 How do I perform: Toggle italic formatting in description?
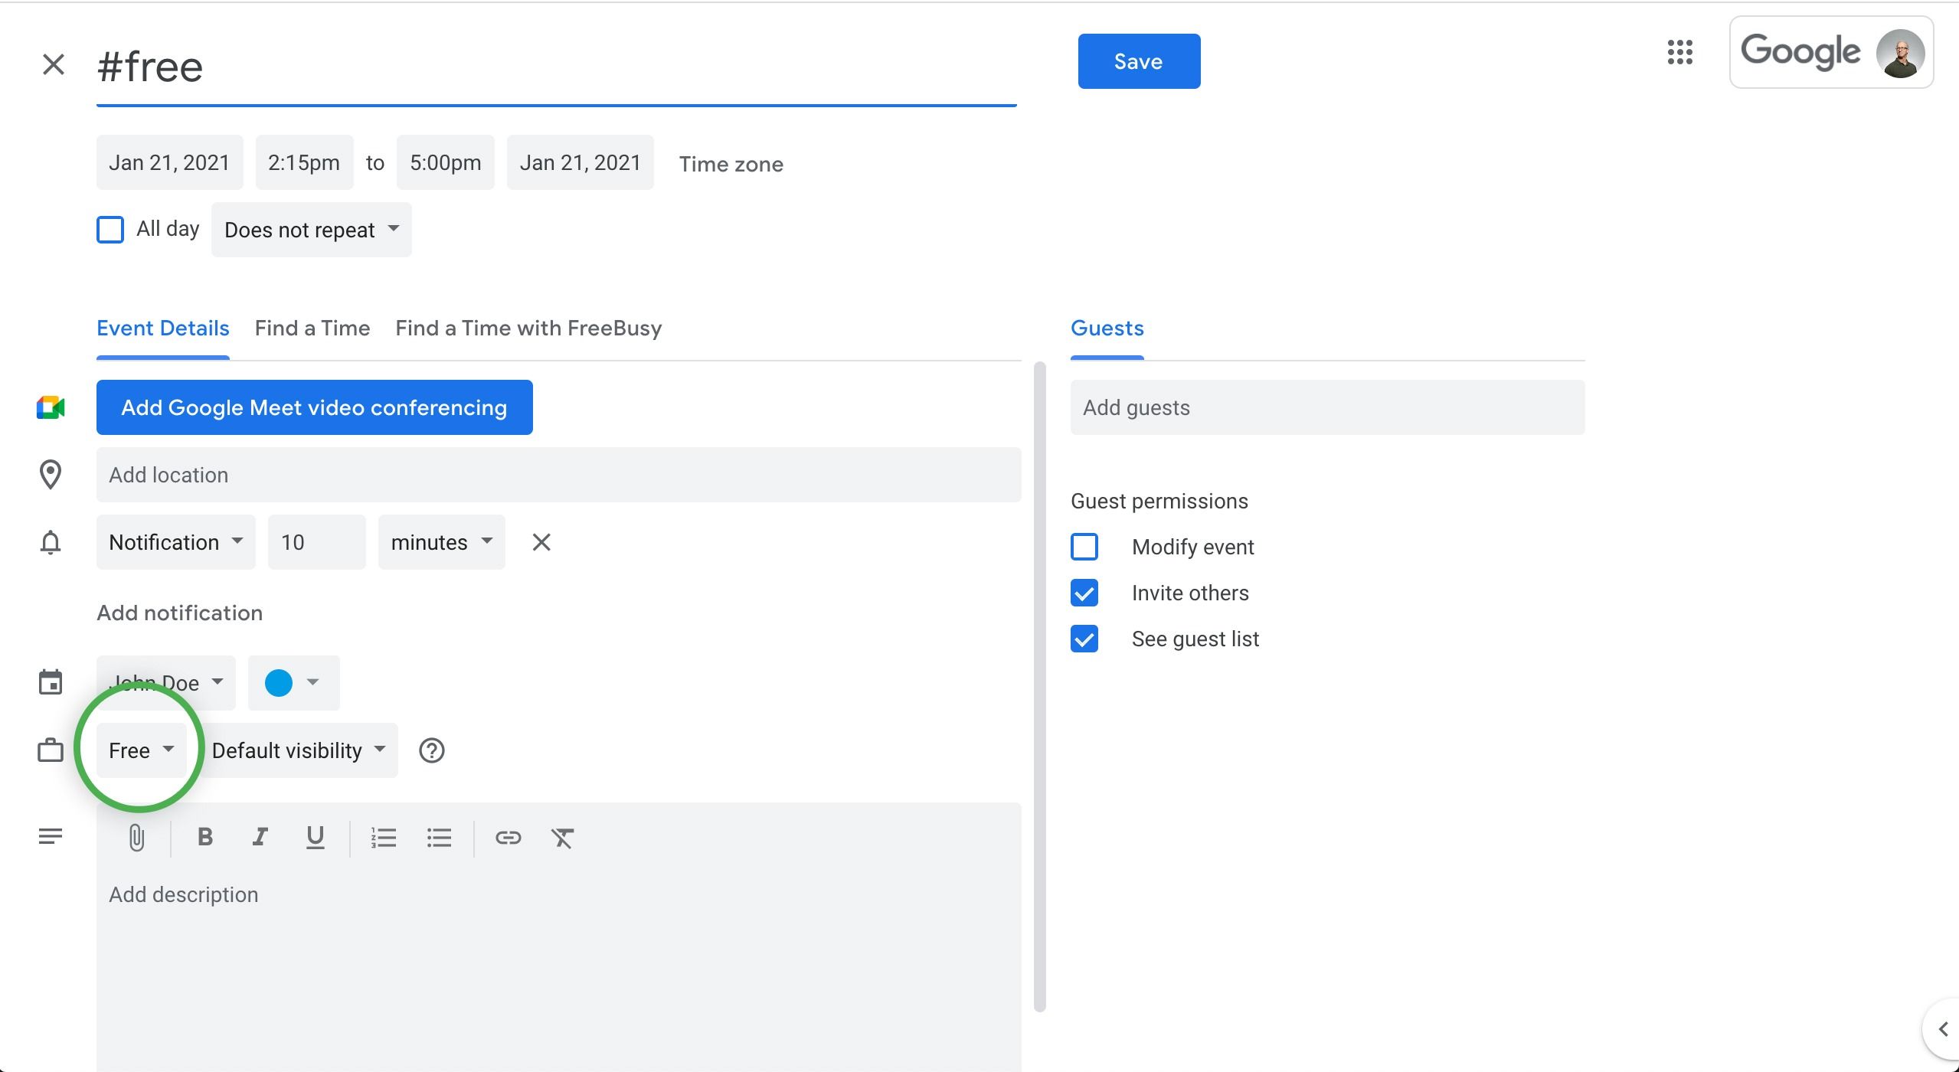pos(260,837)
